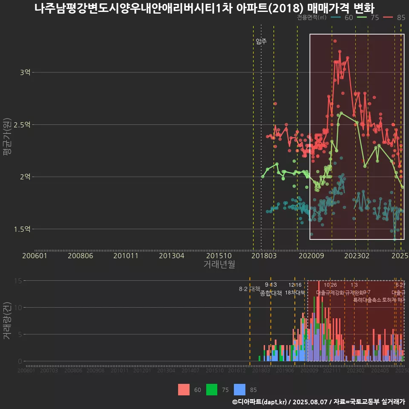
Task: Select the blue 85 swatch in bottom legend
Action: coord(240,390)
